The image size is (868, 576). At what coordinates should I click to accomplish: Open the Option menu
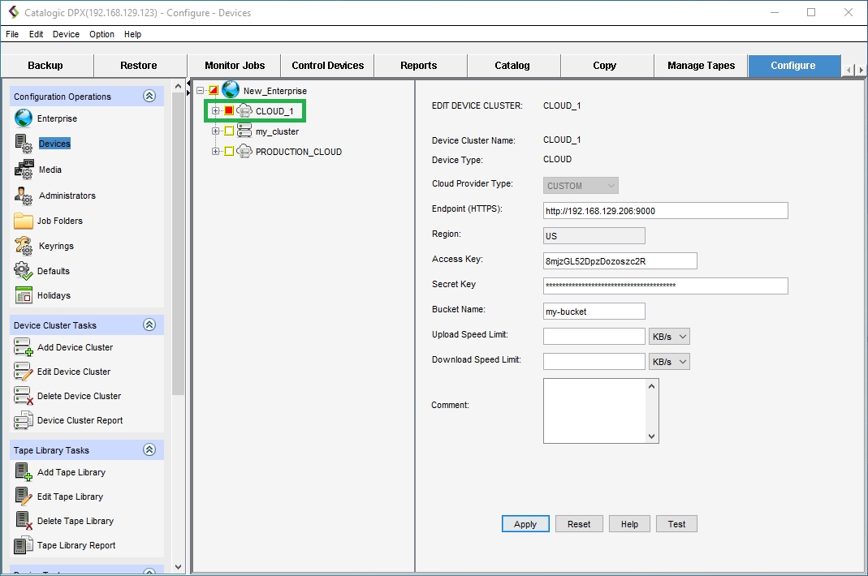coord(101,34)
